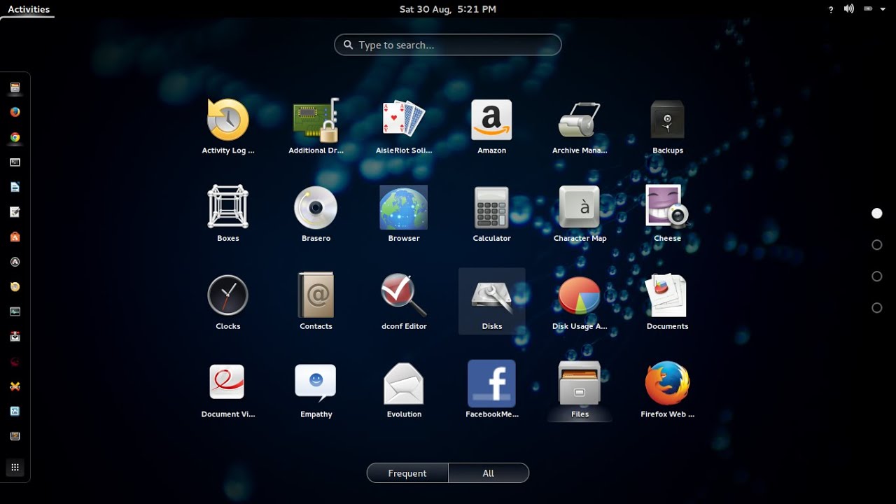
Task: Open the volume speaker indicator
Action: [848, 9]
